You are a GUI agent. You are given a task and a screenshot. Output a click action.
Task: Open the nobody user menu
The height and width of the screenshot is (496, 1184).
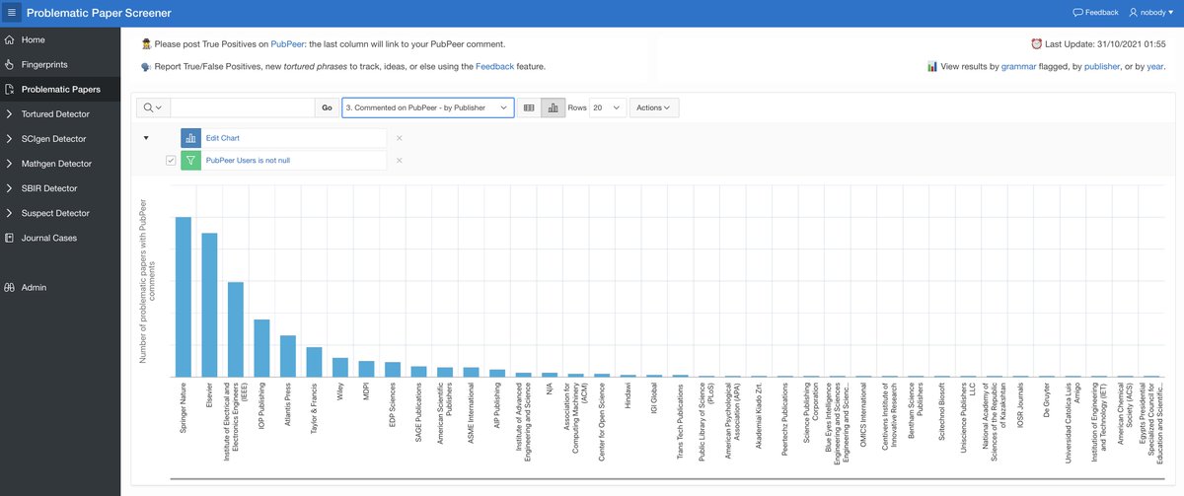pos(1151,13)
